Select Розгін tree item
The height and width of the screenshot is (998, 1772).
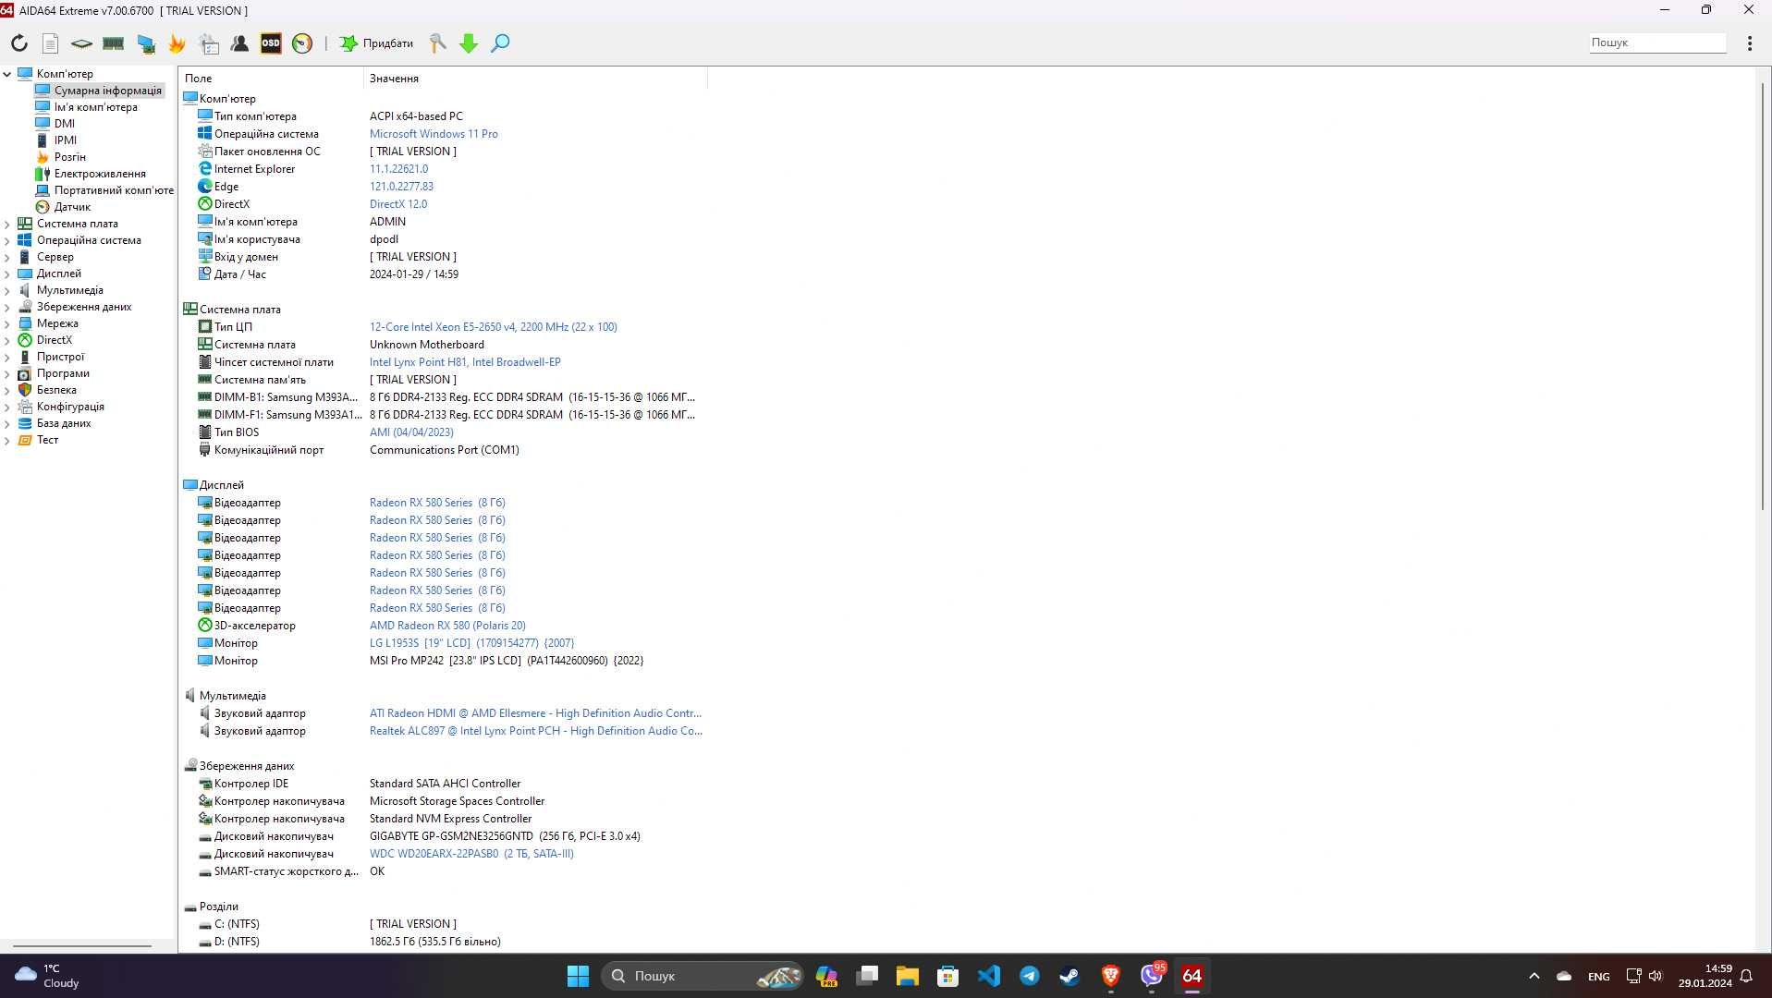pos(69,157)
